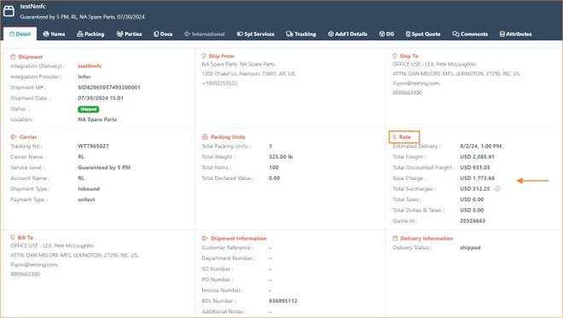Click the Shipment Information arrow icon
Screen dimensions: 563x318
coord(205,239)
